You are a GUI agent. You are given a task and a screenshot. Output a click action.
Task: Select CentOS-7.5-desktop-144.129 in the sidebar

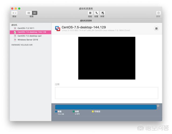tap(30, 32)
